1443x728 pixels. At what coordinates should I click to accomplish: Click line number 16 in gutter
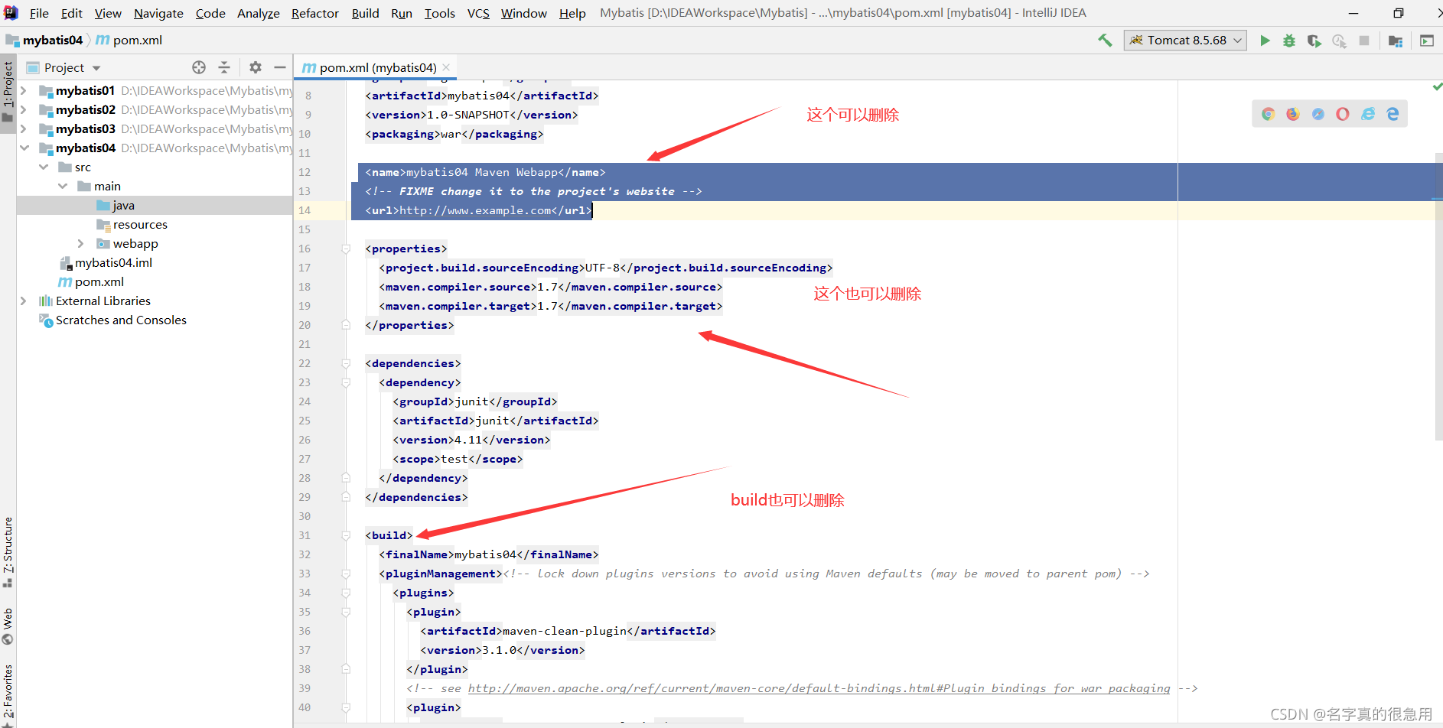point(305,249)
